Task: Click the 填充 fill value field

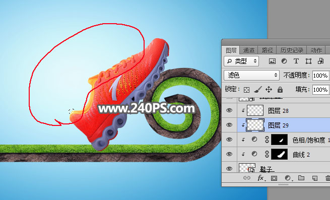Action: [x=321, y=90]
